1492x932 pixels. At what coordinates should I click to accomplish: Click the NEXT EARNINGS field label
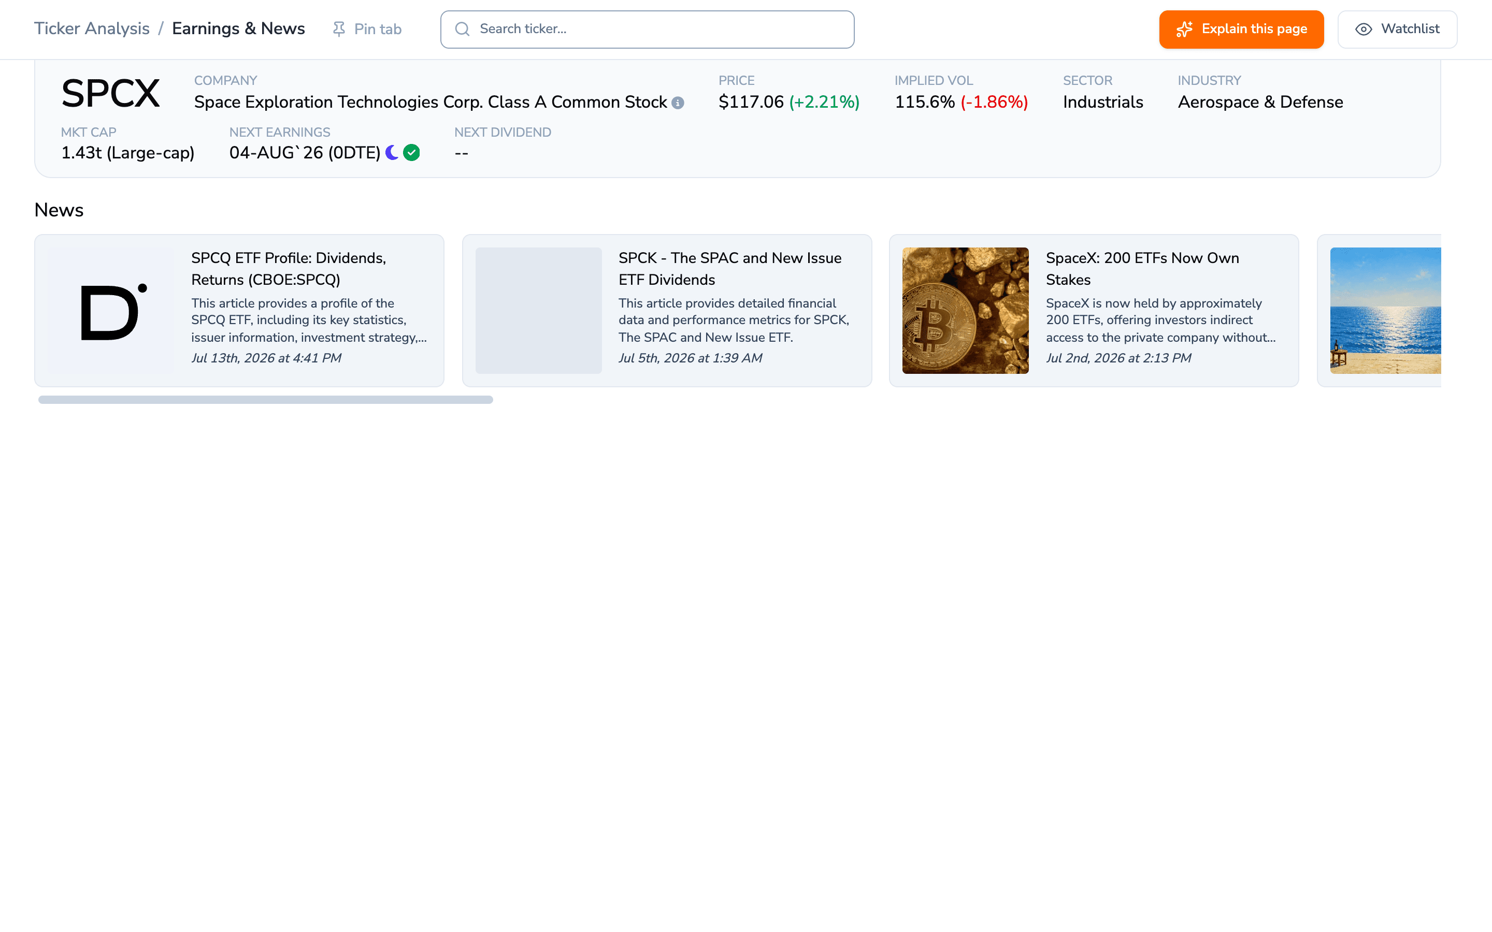pyautogui.click(x=280, y=133)
